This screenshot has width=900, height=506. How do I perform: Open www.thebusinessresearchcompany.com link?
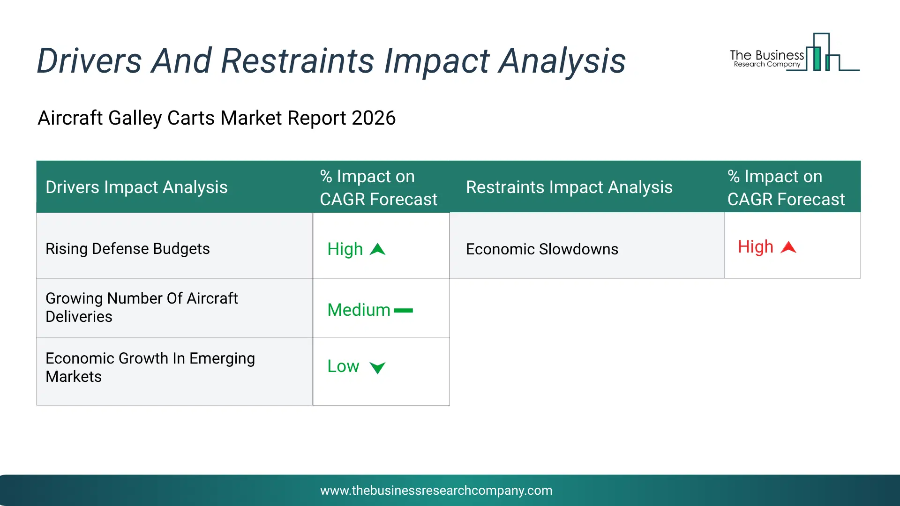[436, 491]
